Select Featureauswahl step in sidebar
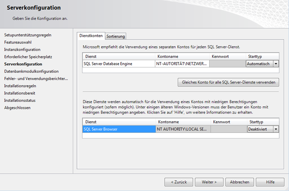Screen dimensions: 289x191 point(18,42)
